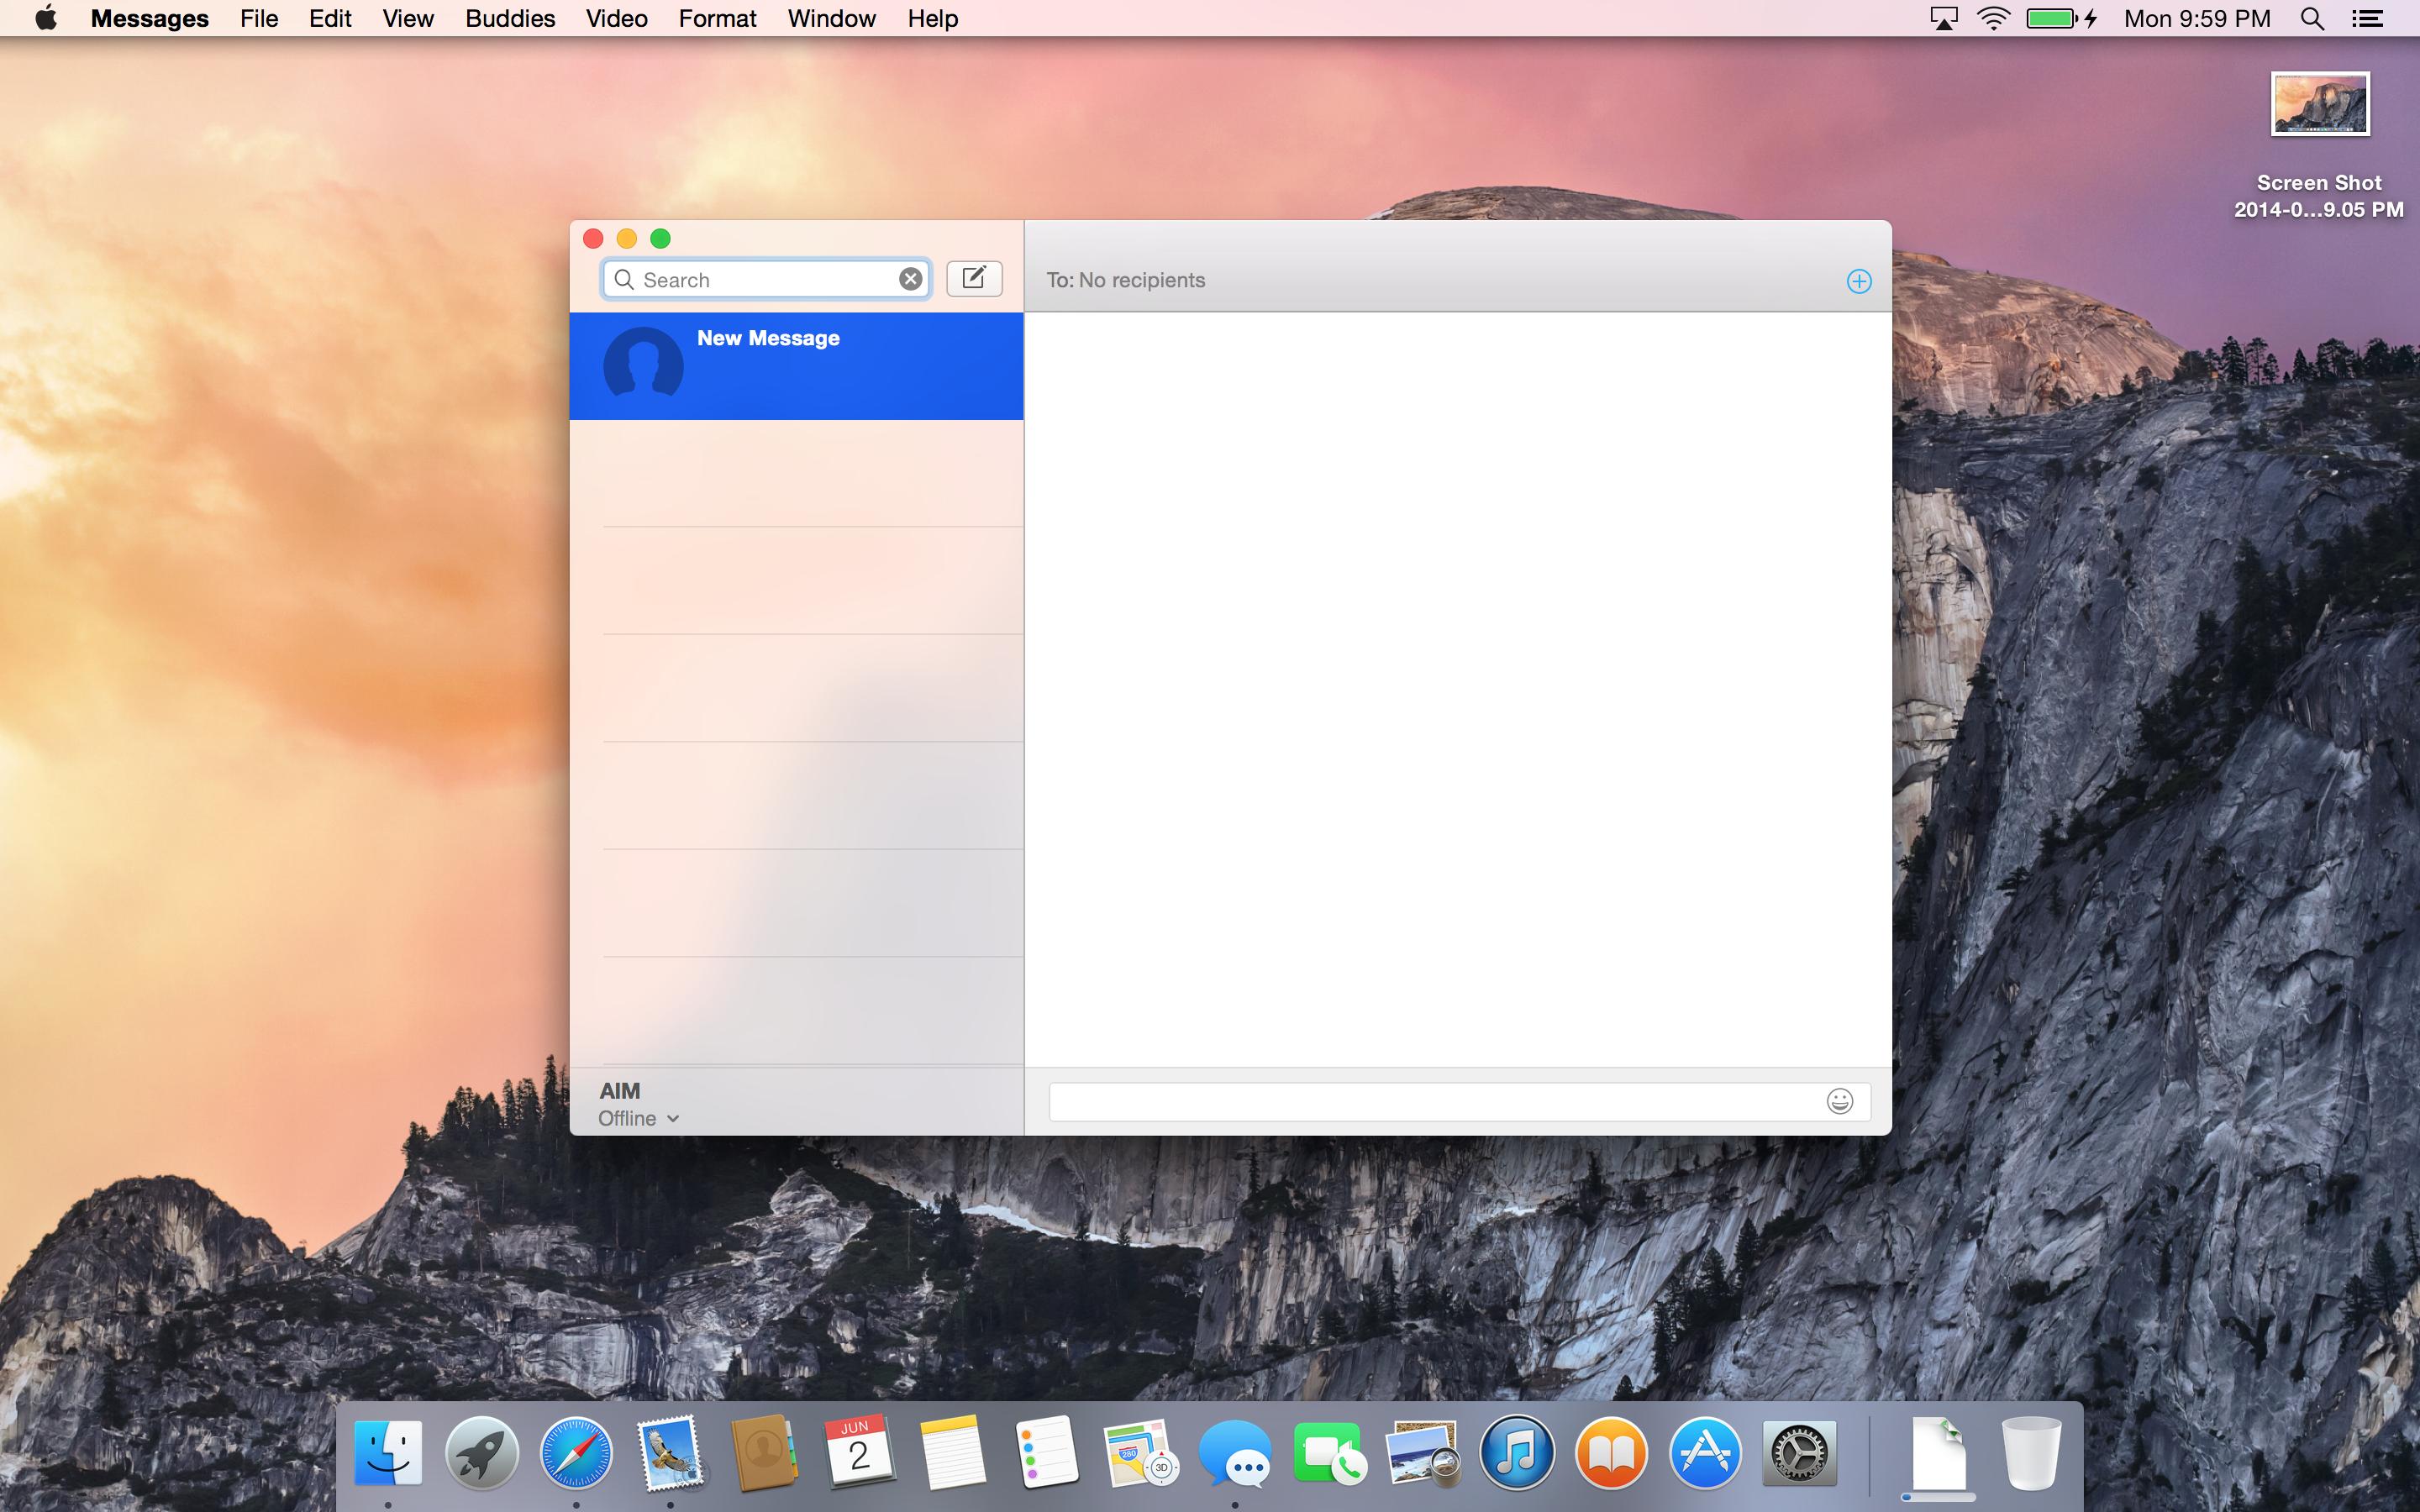The height and width of the screenshot is (1512, 2420).
Task: Open FaceTime from the Dock
Action: (x=1327, y=1453)
